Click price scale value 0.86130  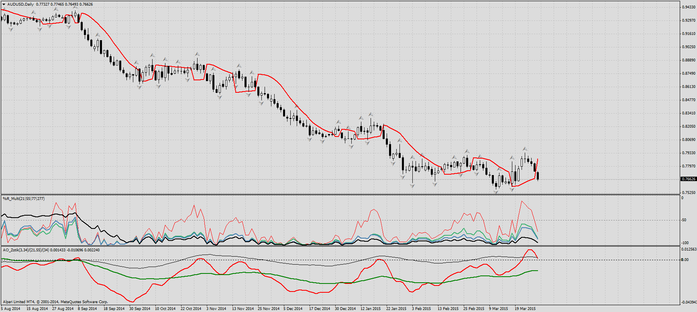point(689,87)
